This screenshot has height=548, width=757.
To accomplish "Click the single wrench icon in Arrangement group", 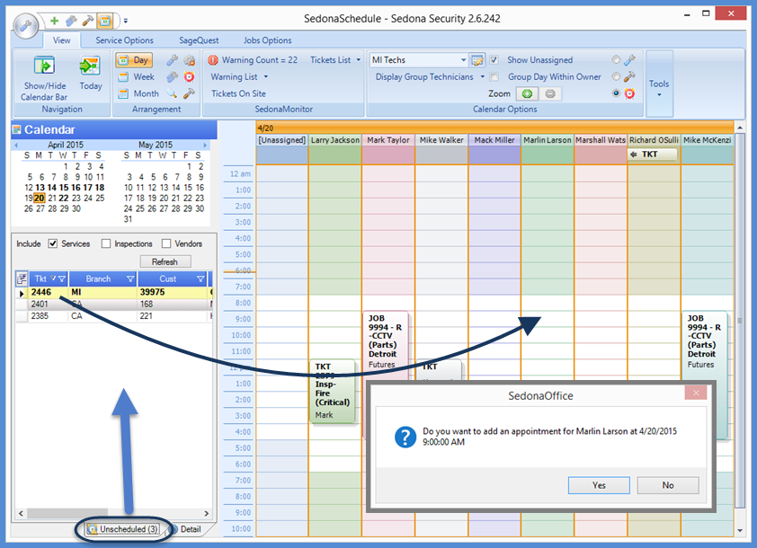I will point(172,60).
